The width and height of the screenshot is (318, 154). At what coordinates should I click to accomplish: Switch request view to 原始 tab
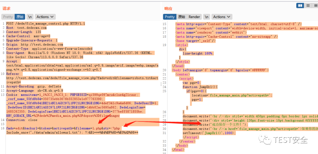(x=20, y=17)
